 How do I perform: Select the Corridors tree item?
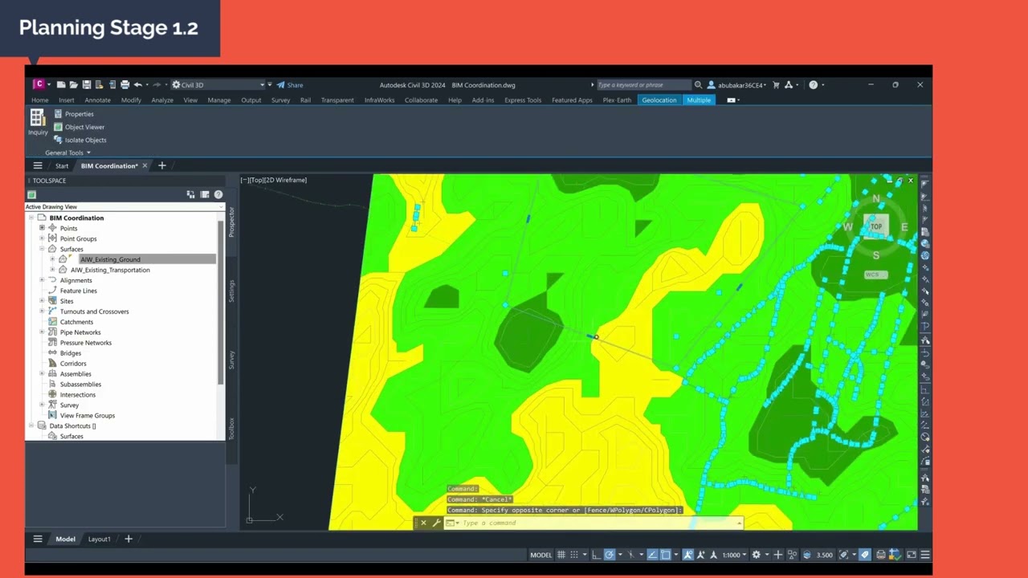73,364
